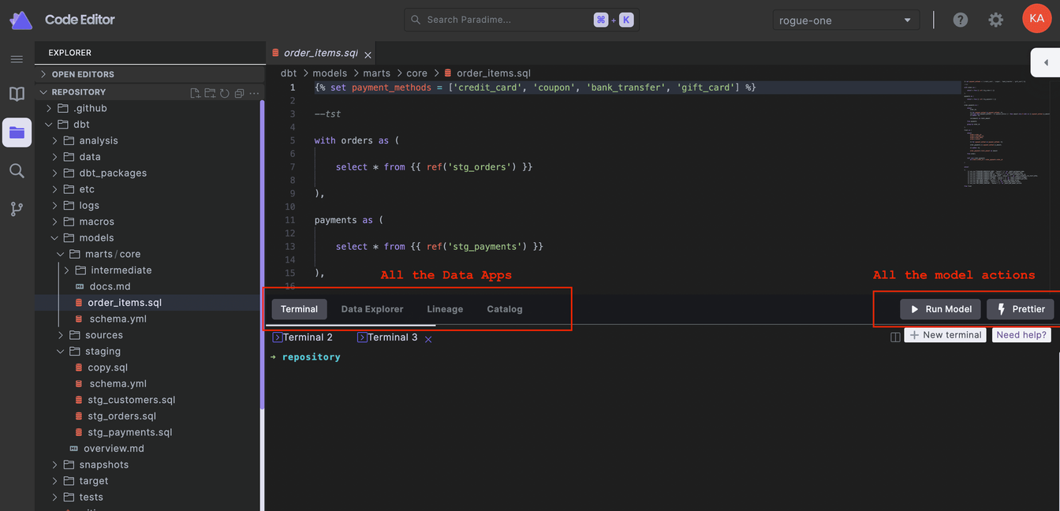Screen dimensions: 1060x511
Task: Split the terminal panel icon
Action: click(x=895, y=336)
